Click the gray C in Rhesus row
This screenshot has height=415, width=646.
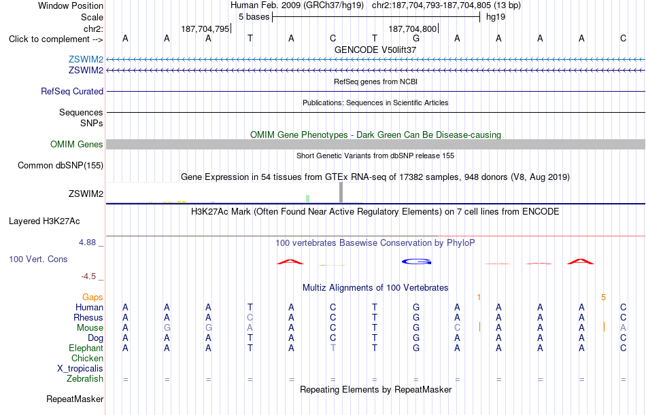coord(250,318)
